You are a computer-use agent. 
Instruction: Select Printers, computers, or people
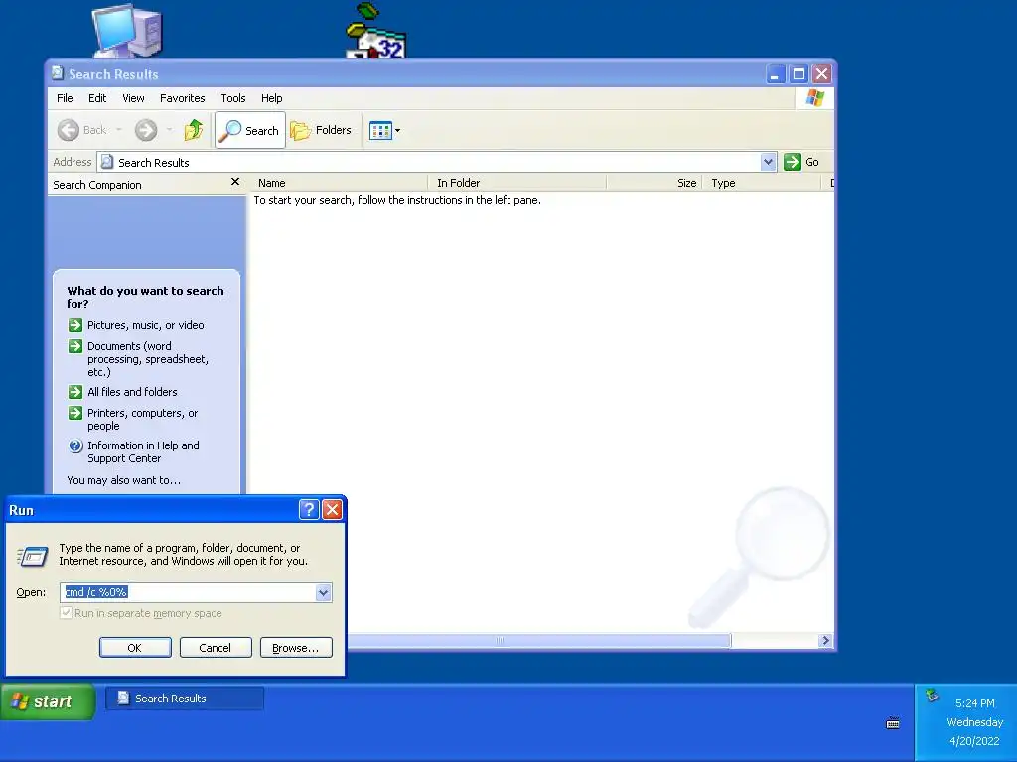click(143, 420)
